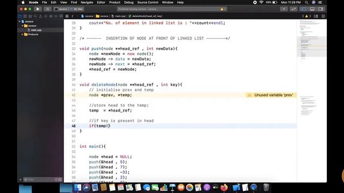
Task: Open the Xcode application menu
Action: pos(33,2)
